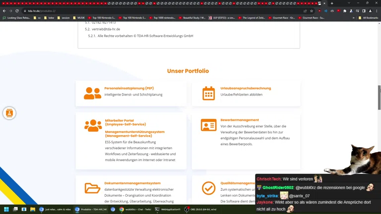Image resolution: width=381 pixels, height=214 pixels.
Task: Open Mitarbeiter Portal (Employee-Self-Service) heading
Action: [126, 122]
